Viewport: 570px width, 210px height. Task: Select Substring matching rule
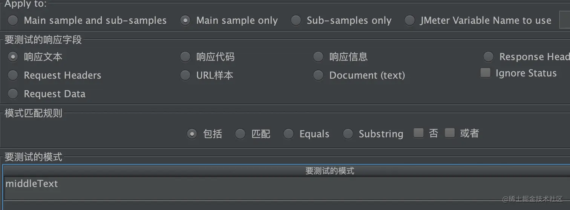click(x=348, y=134)
